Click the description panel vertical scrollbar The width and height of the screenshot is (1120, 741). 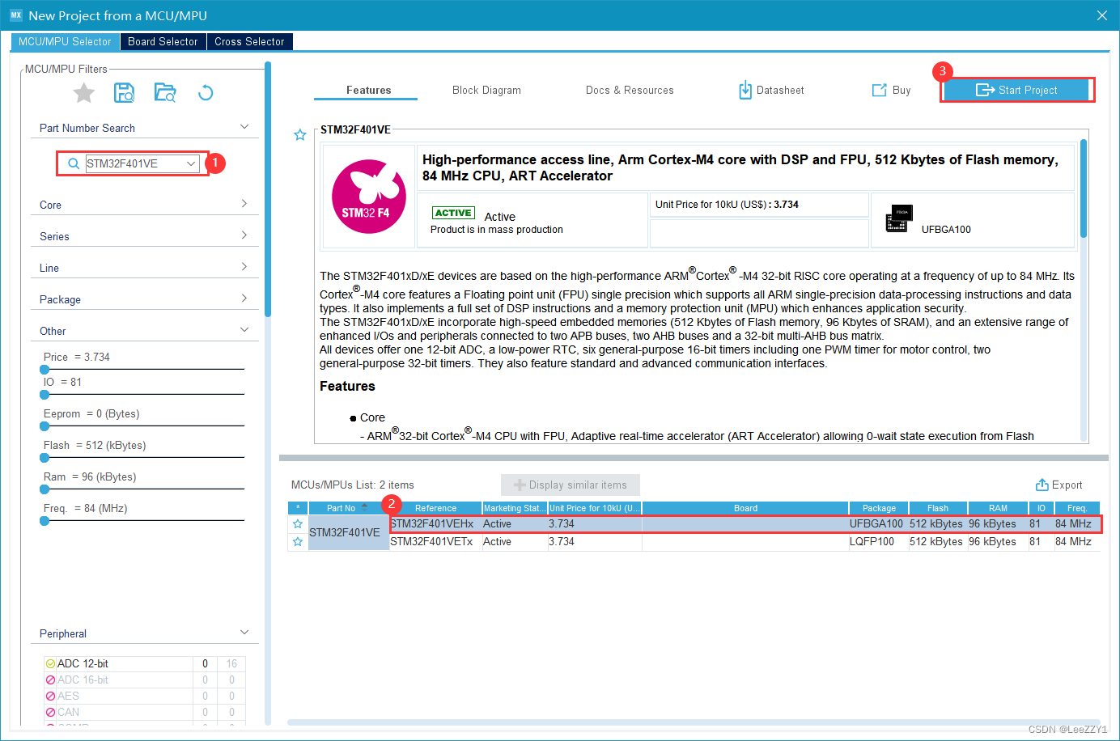(1084, 188)
